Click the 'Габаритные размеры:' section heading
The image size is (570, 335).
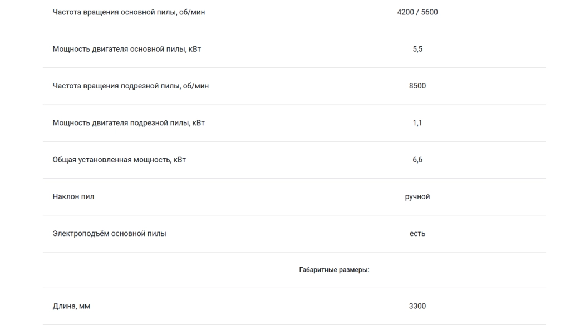coord(334,270)
